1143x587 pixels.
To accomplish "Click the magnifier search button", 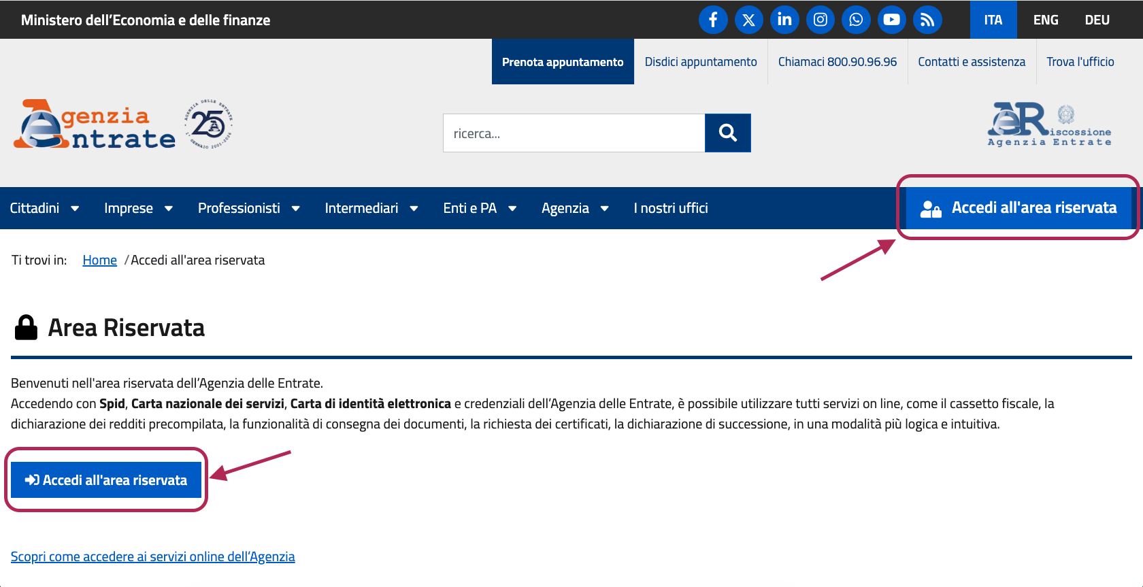I will (728, 133).
